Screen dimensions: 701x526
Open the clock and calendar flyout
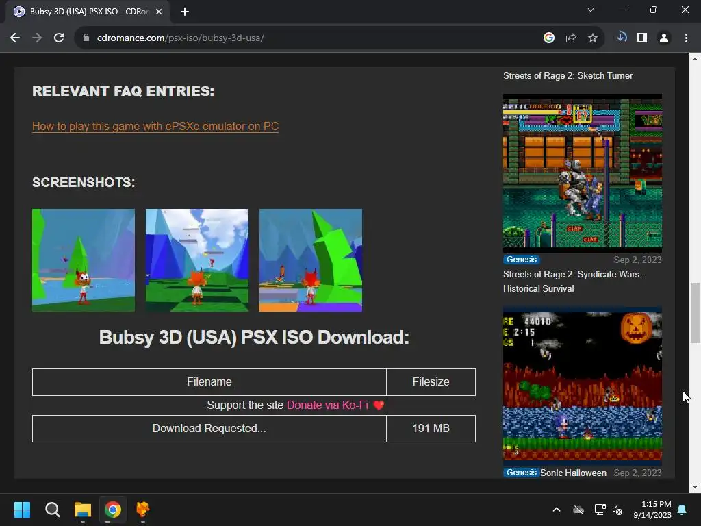[652, 510]
